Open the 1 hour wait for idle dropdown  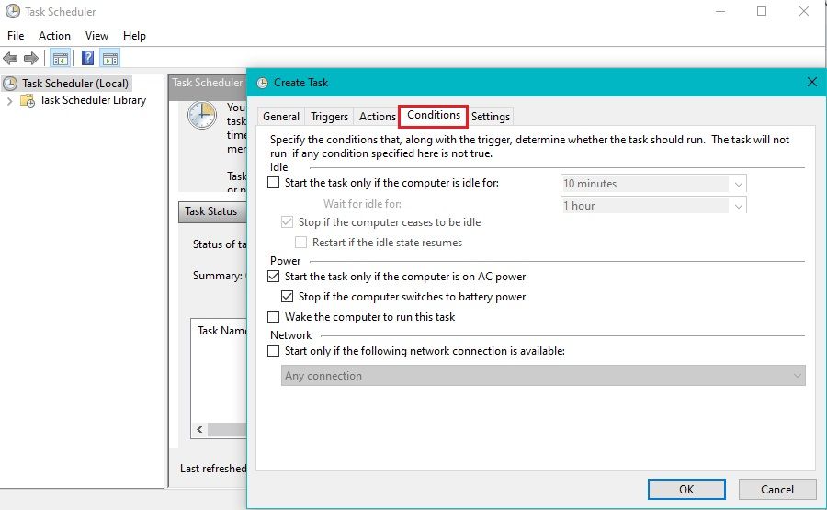point(739,206)
